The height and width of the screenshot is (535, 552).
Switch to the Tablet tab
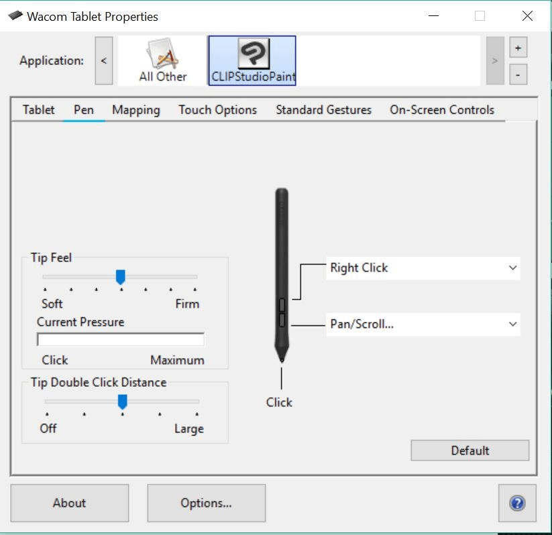click(38, 110)
